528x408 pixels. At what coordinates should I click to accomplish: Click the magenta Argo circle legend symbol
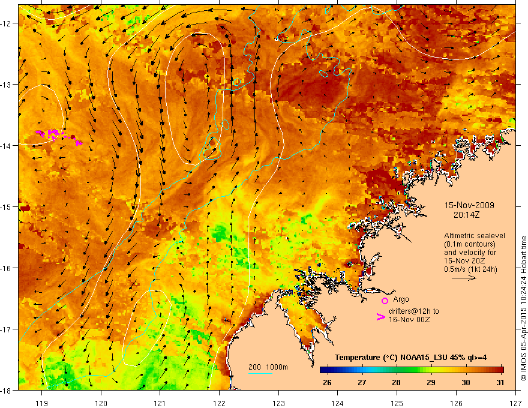pyautogui.click(x=385, y=301)
